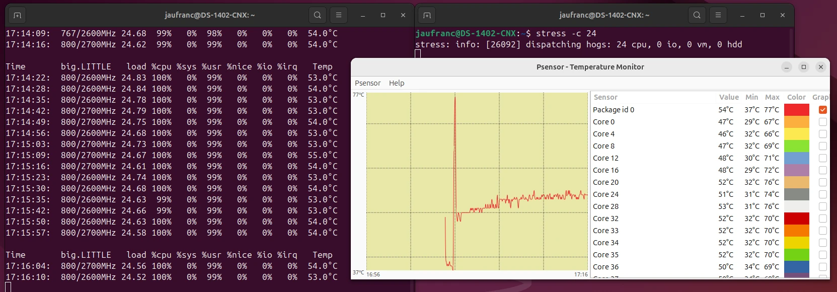Image resolution: width=837 pixels, height=292 pixels.
Task: Sort by Min column header
Action: [752, 97]
